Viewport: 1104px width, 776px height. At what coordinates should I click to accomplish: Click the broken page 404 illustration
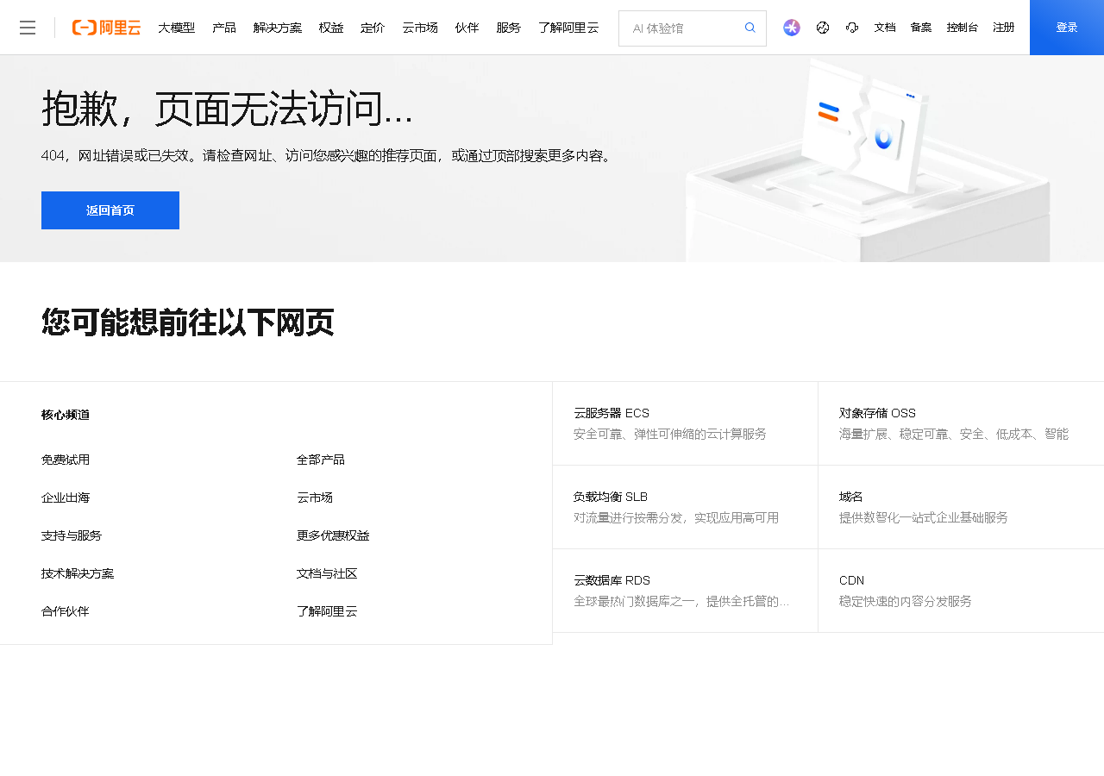coord(867,160)
